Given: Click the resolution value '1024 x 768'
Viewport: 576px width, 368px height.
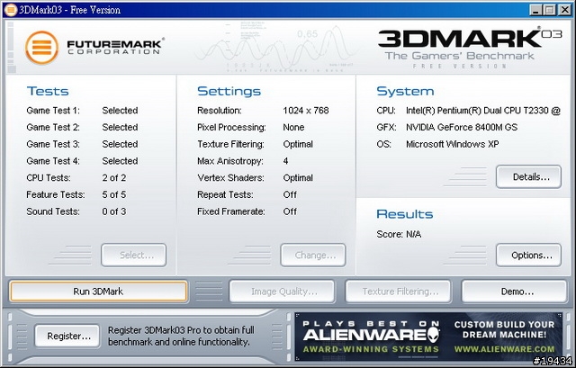Looking at the screenshot, I should tap(306, 110).
